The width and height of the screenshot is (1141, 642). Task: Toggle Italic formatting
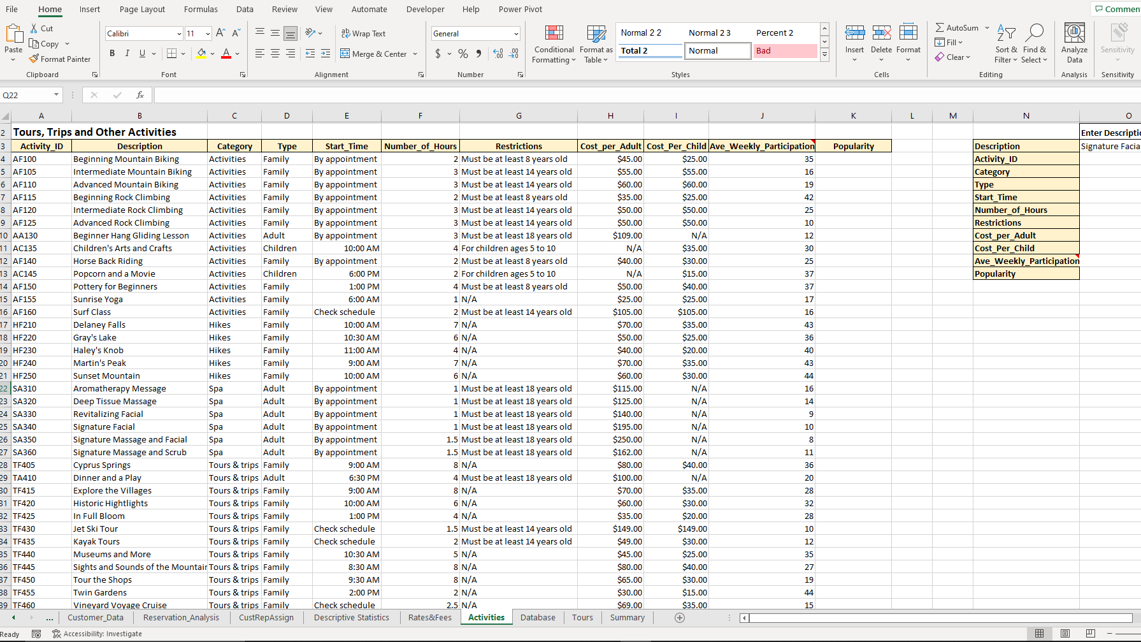point(127,54)
